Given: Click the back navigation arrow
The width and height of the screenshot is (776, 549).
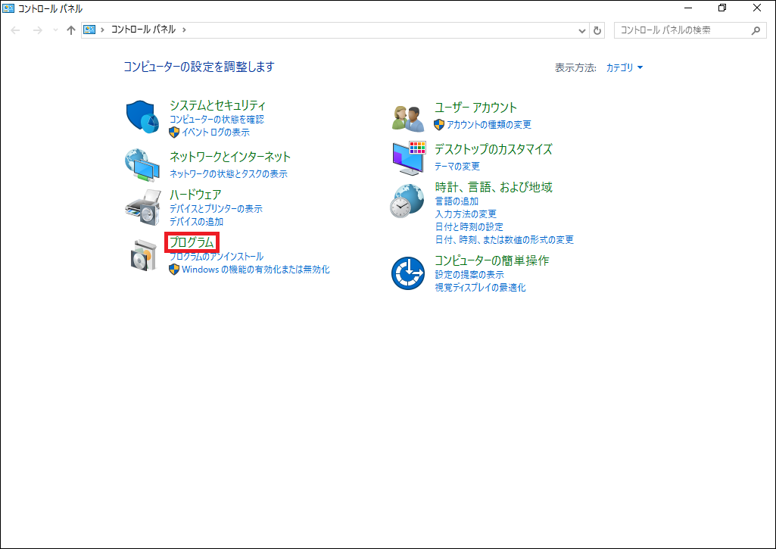Looking at the screenshot, I should point(15,30).
